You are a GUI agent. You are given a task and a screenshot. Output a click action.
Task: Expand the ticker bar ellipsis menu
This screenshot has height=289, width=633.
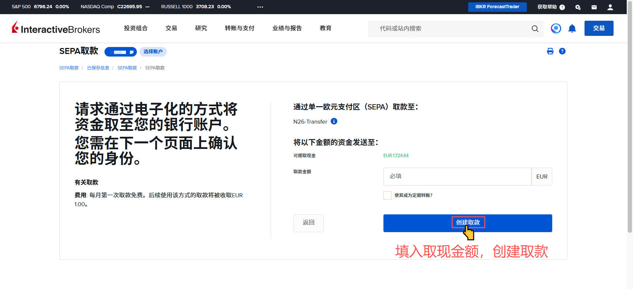260,7
